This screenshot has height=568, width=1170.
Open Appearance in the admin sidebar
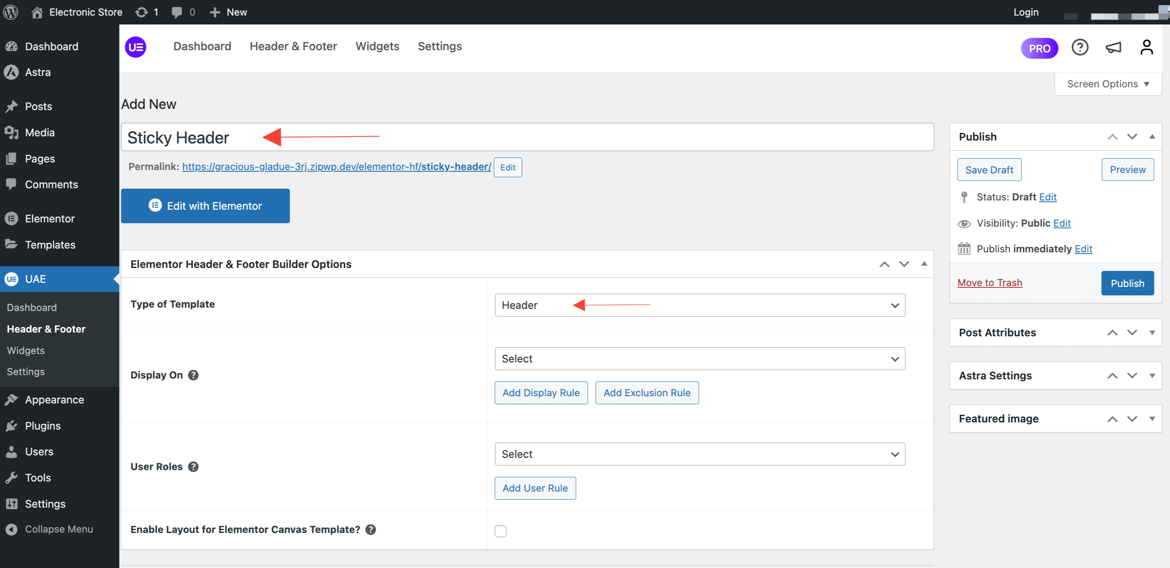[x=54, y=400]
